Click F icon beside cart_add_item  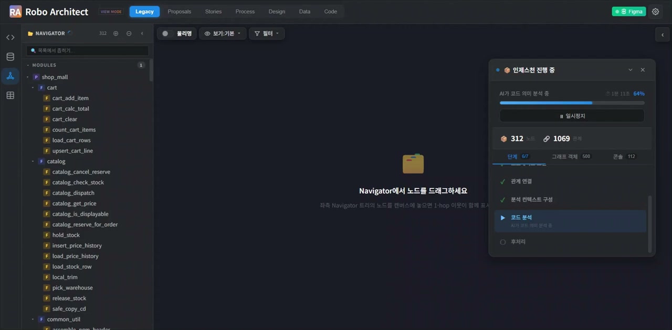pos(47,98)
